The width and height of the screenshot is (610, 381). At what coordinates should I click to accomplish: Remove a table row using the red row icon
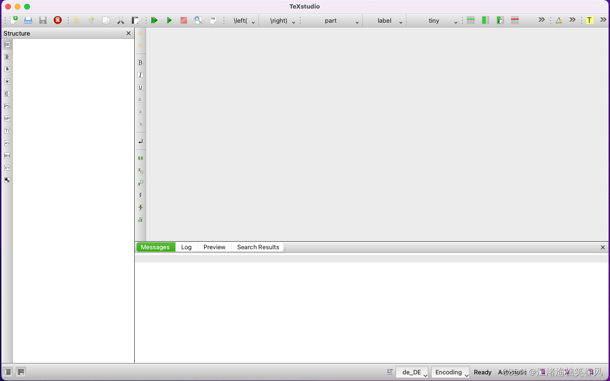pyautogui.click(x=515, y=20)
